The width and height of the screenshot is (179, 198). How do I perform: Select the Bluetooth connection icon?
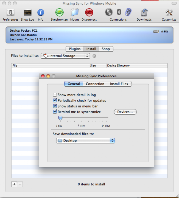119,12
